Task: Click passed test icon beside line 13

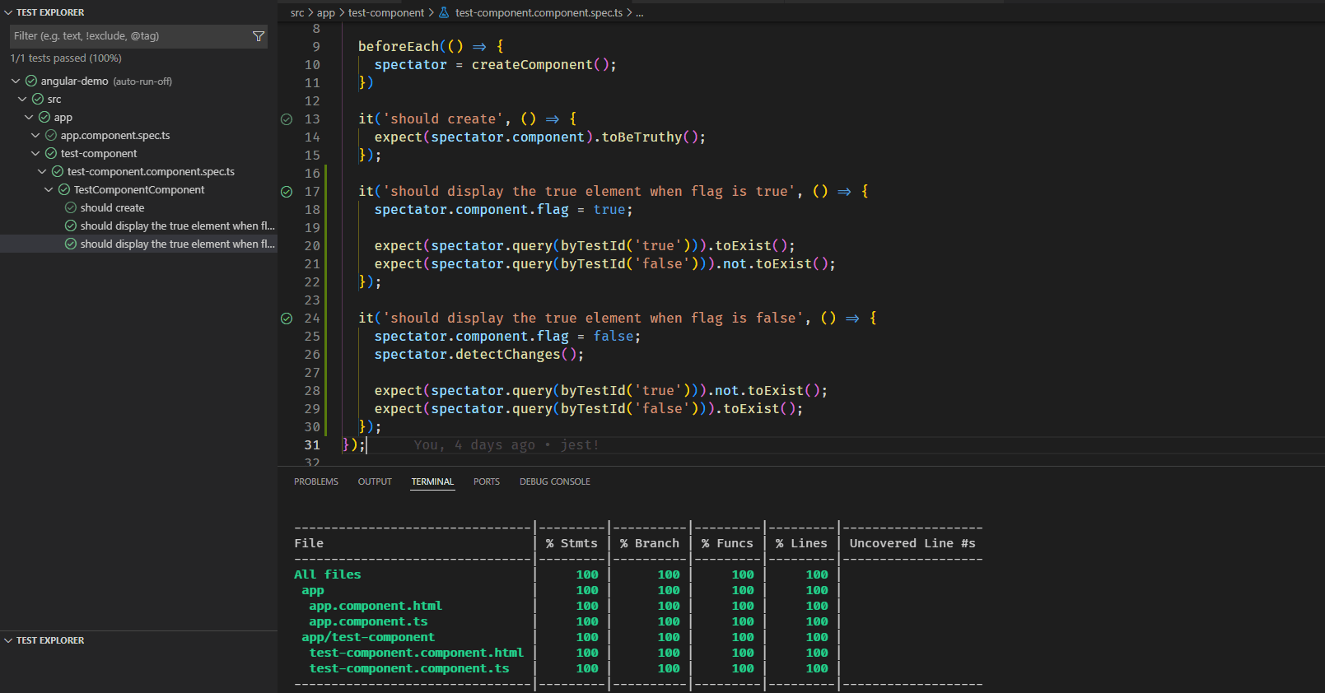Action: [x=287, y=119]
